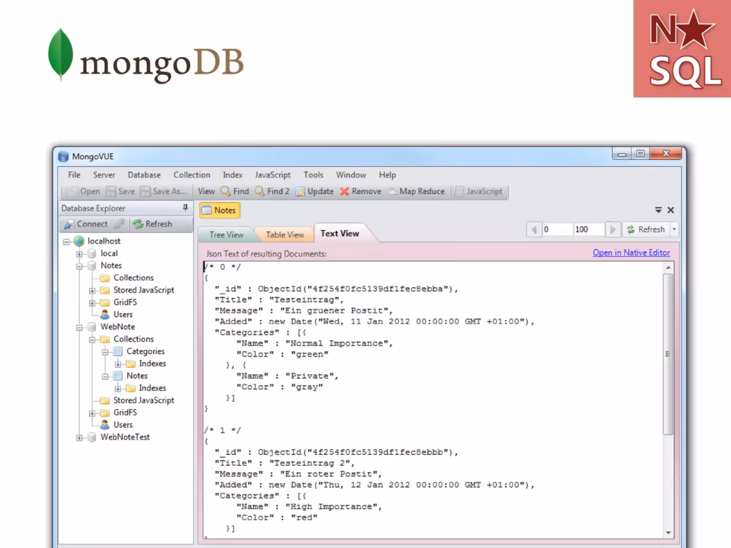Click the limit field showing 100
The width and height of the screenshot is (731, 548).
(x=589, y=229)
